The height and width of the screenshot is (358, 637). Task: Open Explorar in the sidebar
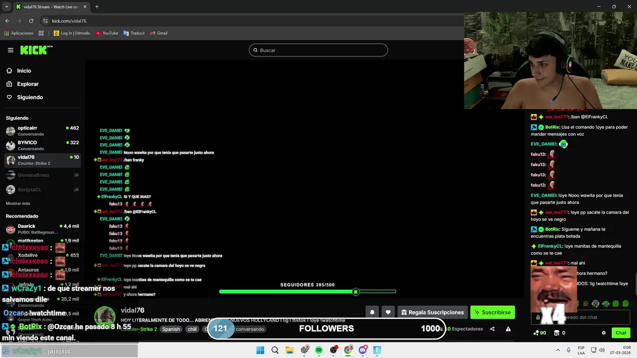pyautogui.click(x=27, y=84)
